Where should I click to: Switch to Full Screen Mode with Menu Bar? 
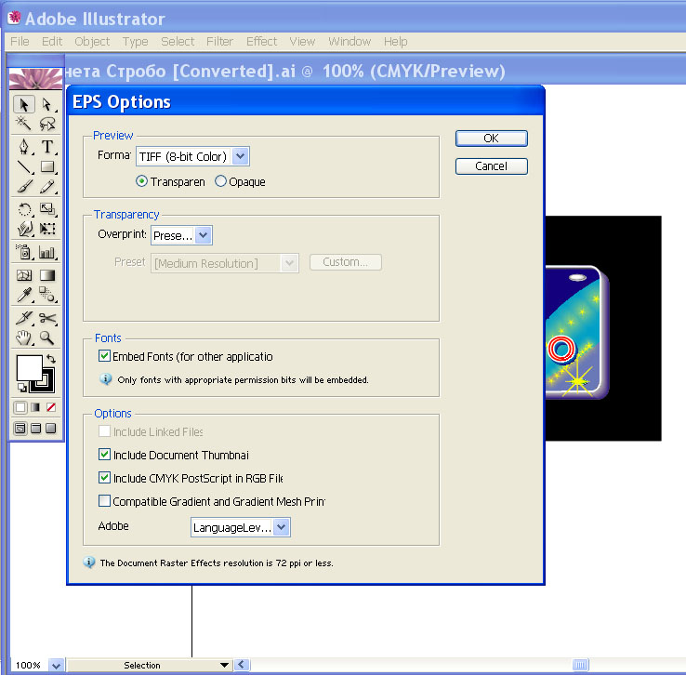click(x=36, y=428)
